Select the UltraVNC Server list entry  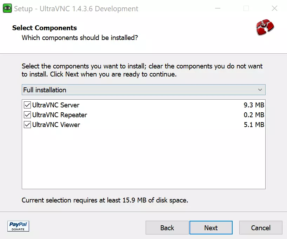[56, 105]
